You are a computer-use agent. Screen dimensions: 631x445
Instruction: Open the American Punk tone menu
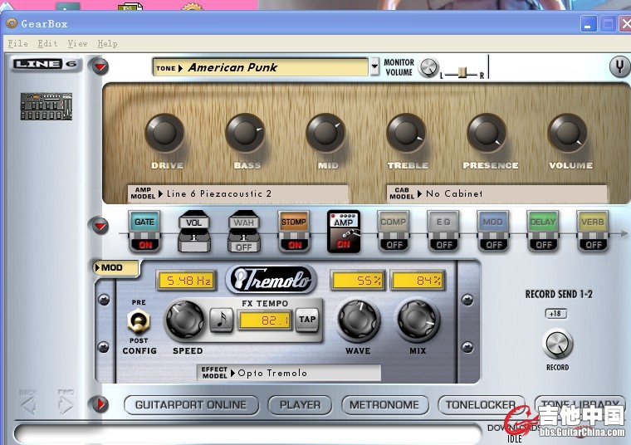pos(260,67)
